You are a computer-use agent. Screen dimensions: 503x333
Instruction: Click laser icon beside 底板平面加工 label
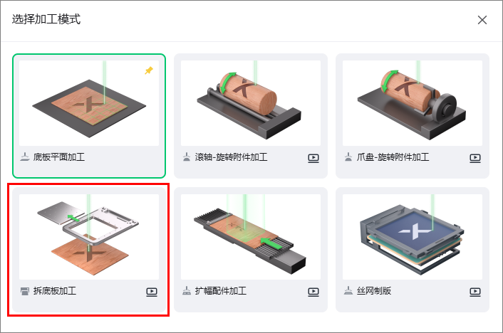pyautogui.click(x=25, y=157)
